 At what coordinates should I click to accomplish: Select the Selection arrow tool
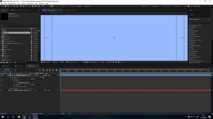point(2,6)
